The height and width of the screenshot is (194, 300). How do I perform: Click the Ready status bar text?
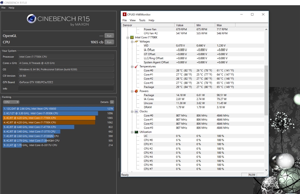point(125,175)
